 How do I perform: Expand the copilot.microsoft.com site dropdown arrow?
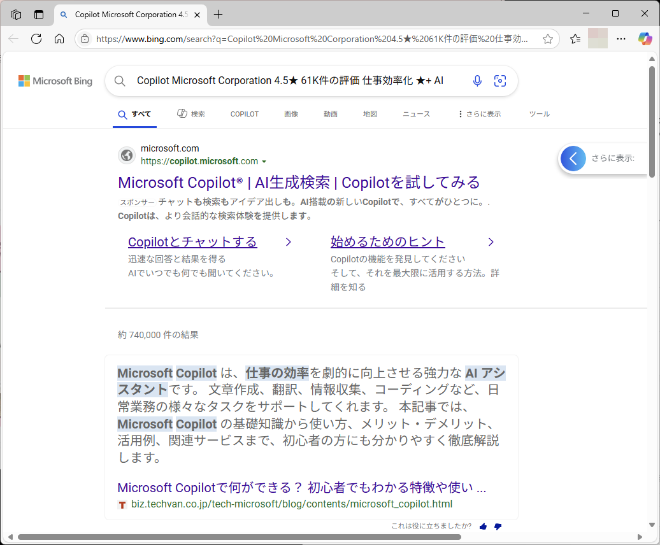pyautogui.click(x=264, y=161)
